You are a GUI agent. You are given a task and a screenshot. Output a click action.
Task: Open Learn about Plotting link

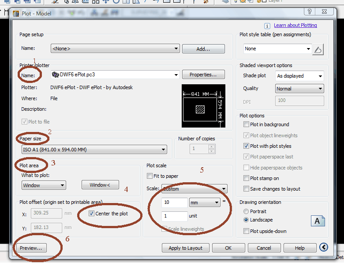click(x=295, y=26)
